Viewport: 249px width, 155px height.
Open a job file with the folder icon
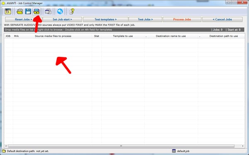coord(20,12)
